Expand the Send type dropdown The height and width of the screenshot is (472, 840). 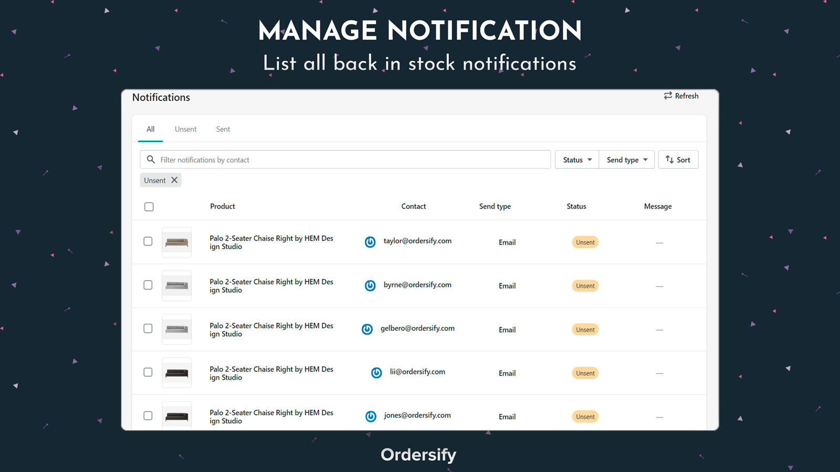[x=626, y=159]
